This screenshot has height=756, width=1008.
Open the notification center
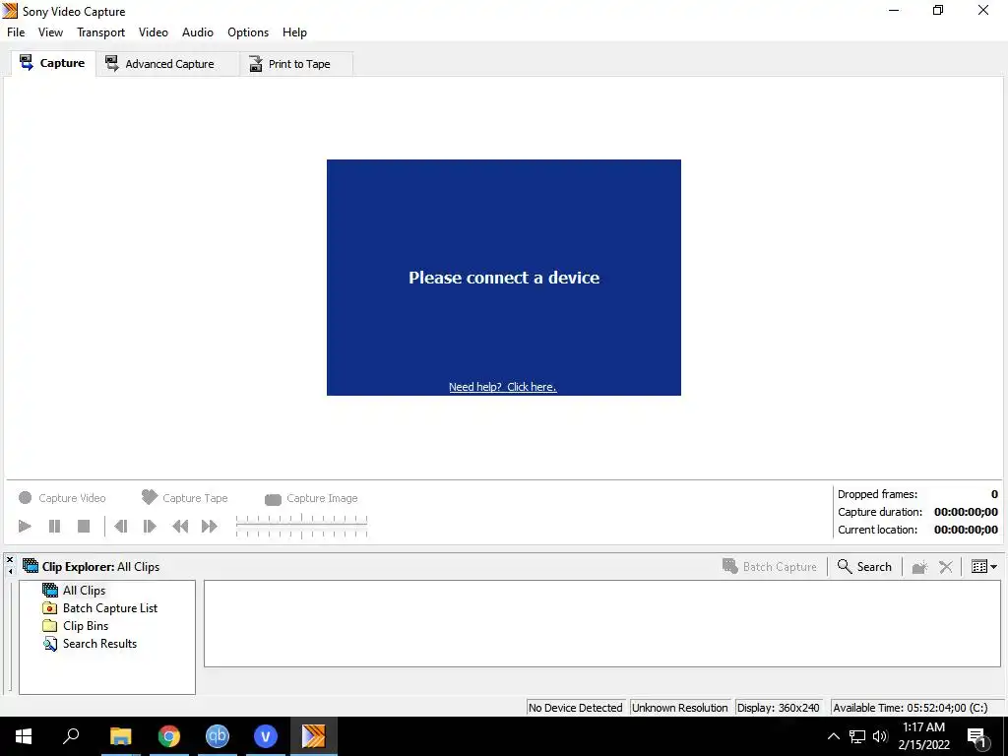coord(977,736)
